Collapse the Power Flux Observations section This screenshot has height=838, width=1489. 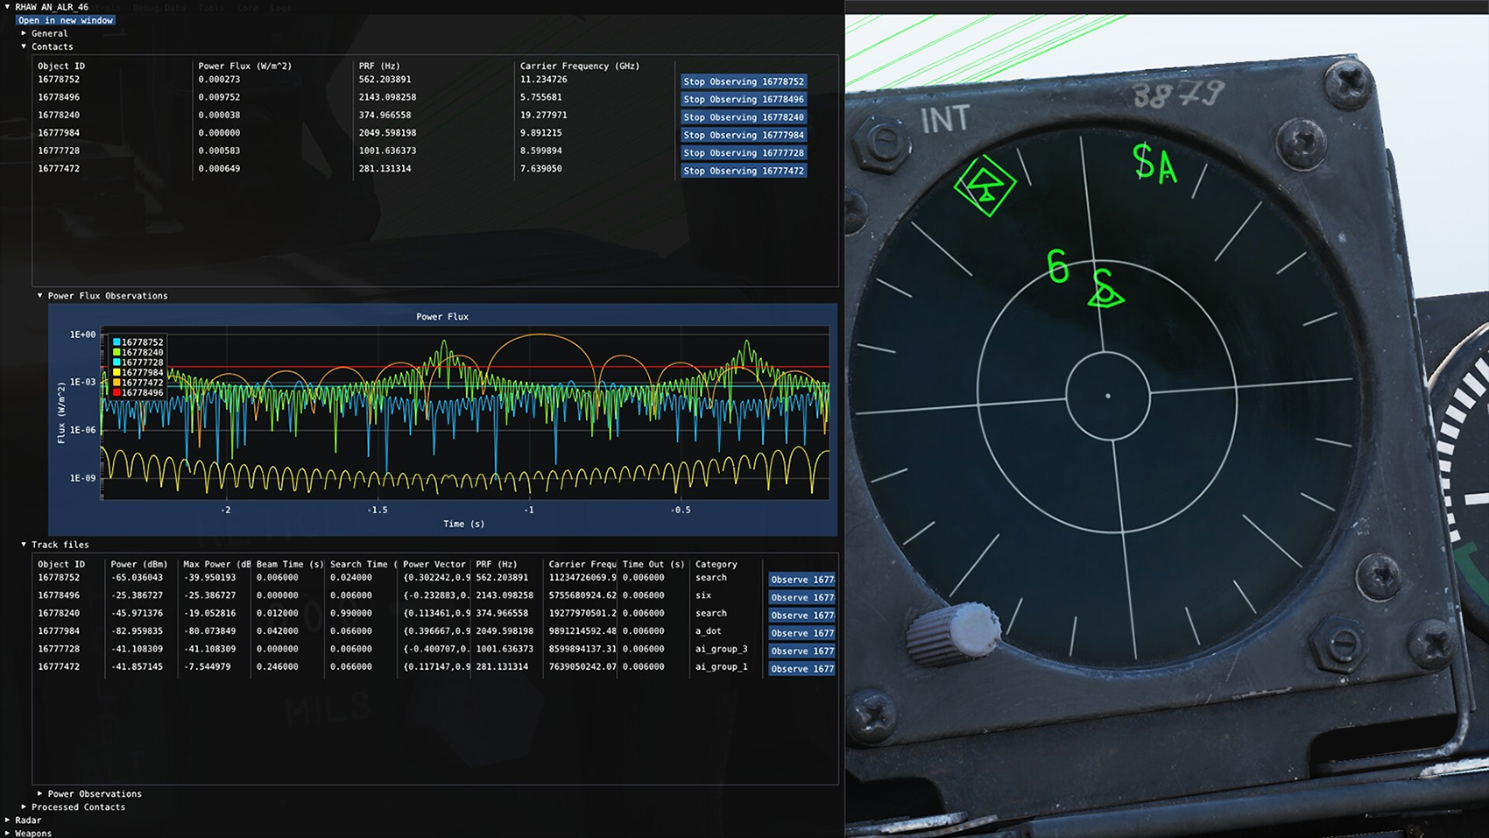tap(102, 295)
